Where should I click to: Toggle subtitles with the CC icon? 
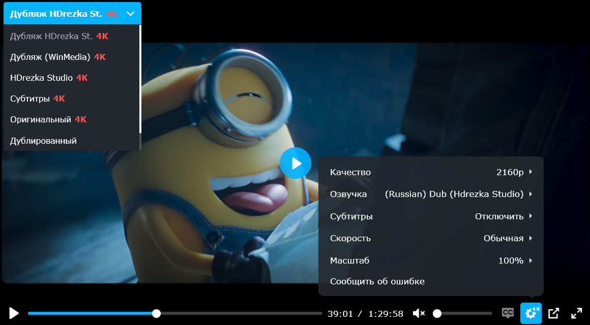pos(508,313)
